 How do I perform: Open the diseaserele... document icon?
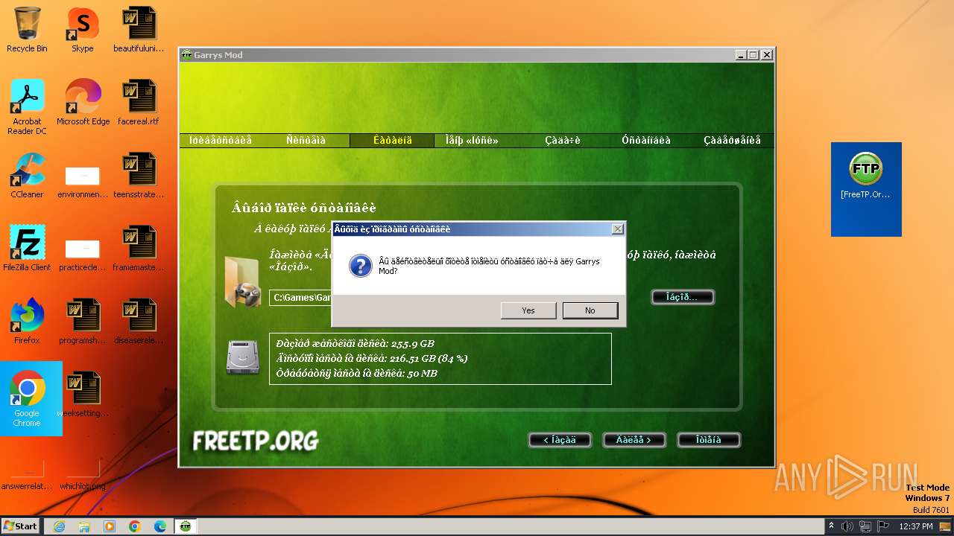[x=139, y=322]
